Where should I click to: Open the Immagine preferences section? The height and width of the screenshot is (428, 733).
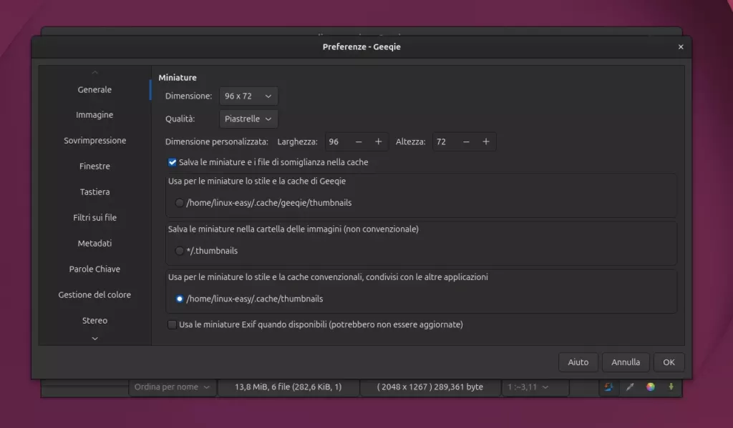pyautogui.click(x=94, y=115)
